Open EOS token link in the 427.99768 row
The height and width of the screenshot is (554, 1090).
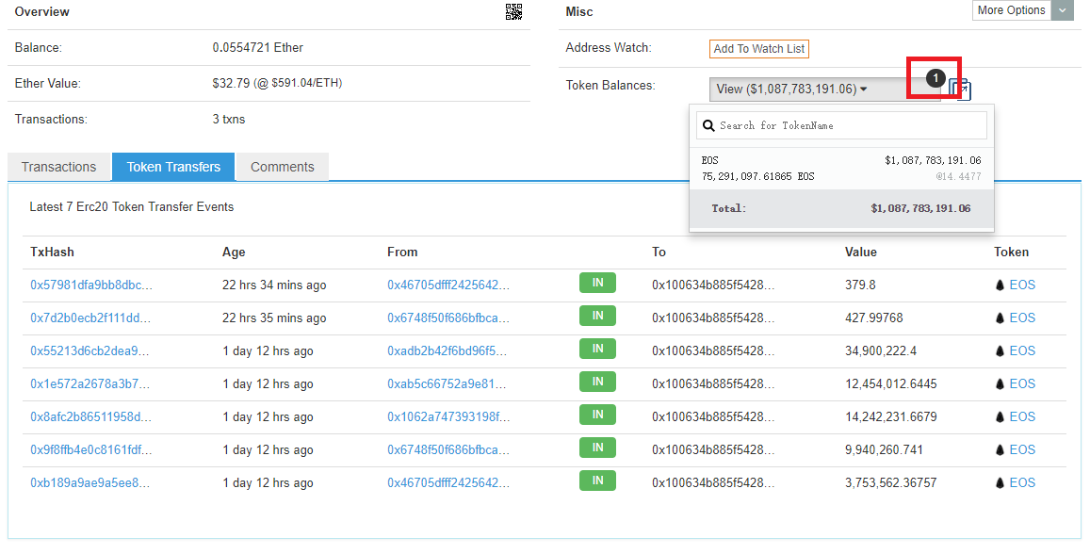[x=1022, y=318]
